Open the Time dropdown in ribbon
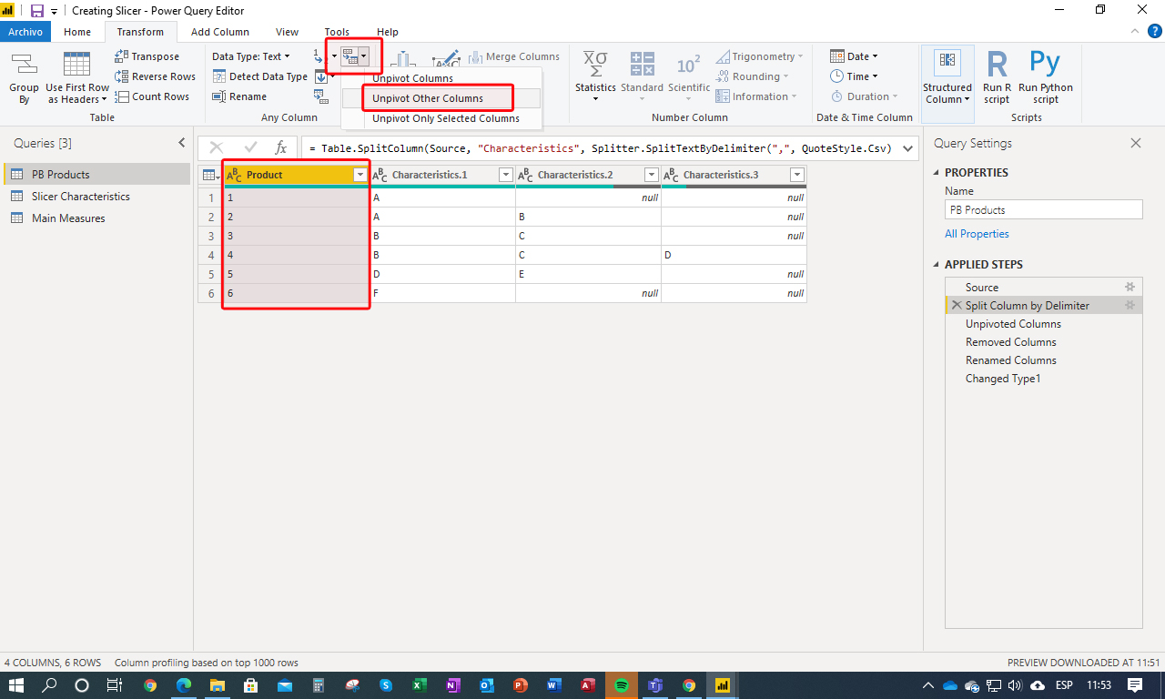The image size is (1165, 699). pos(854,76)
